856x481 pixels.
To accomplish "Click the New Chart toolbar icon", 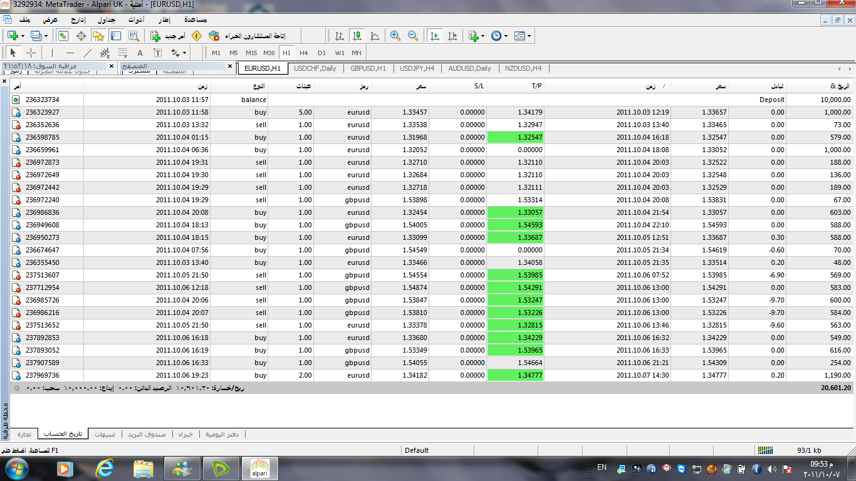I will (x=12, y=36).
